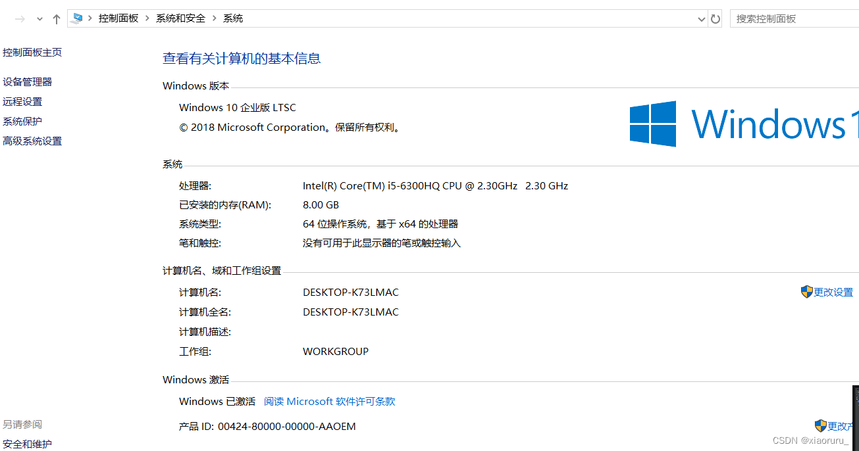Refresh the page with refresh icon
Viewport: 859px width, 451px height.
[x=716, y=19]
